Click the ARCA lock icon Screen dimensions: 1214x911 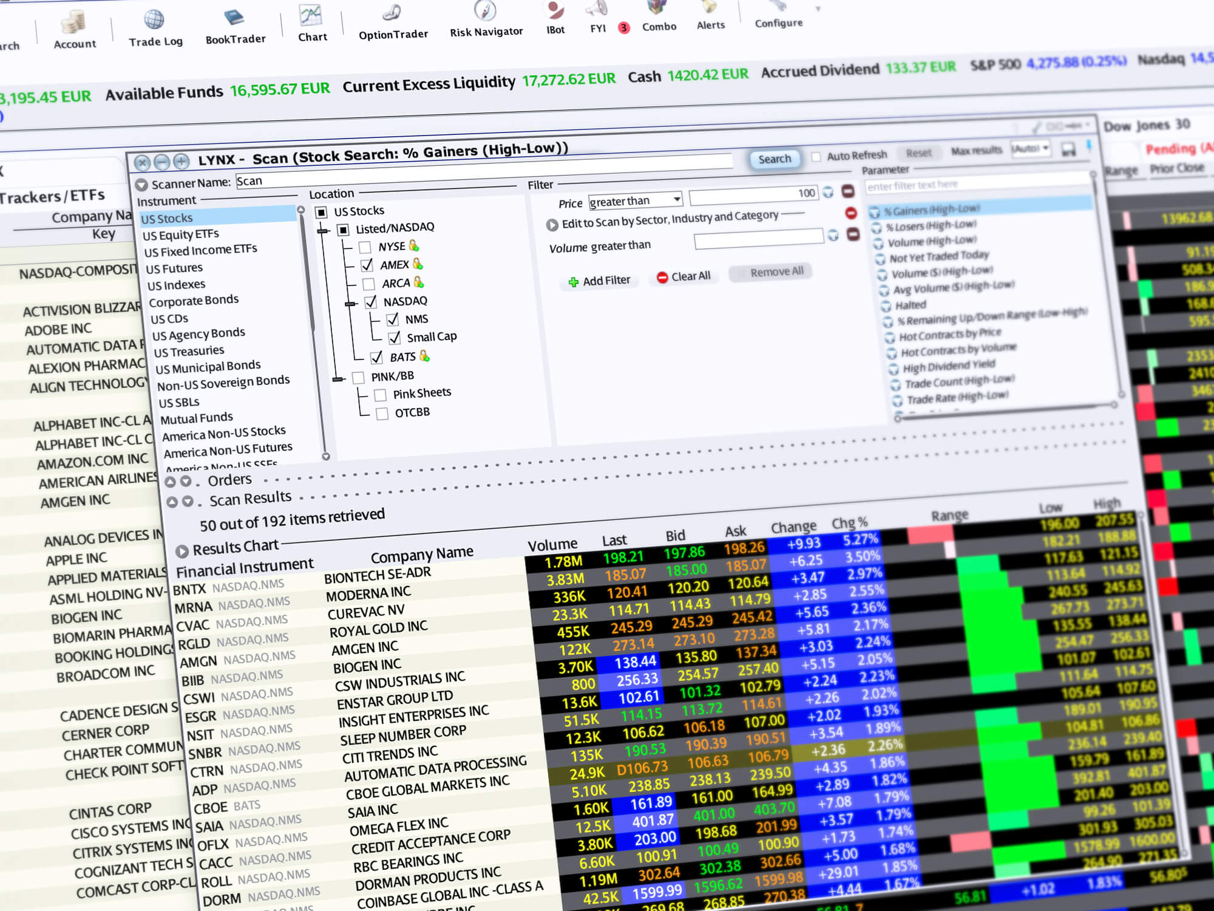419,282
